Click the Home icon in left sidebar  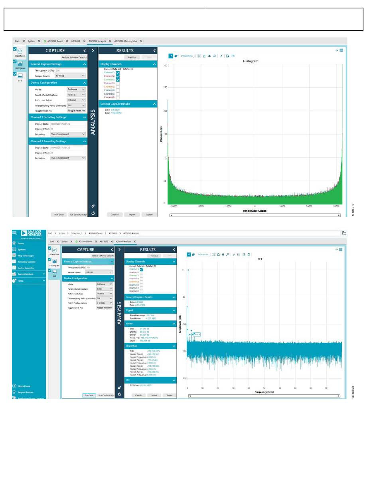14,243
